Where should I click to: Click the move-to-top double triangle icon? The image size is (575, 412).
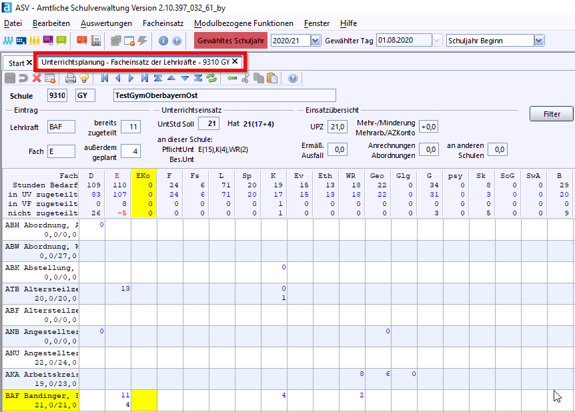[158, 78]
